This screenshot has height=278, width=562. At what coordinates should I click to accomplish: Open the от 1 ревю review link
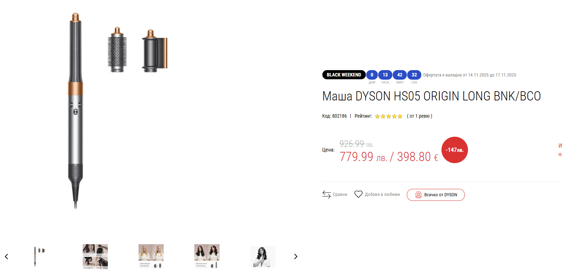[x=420, y=116]
